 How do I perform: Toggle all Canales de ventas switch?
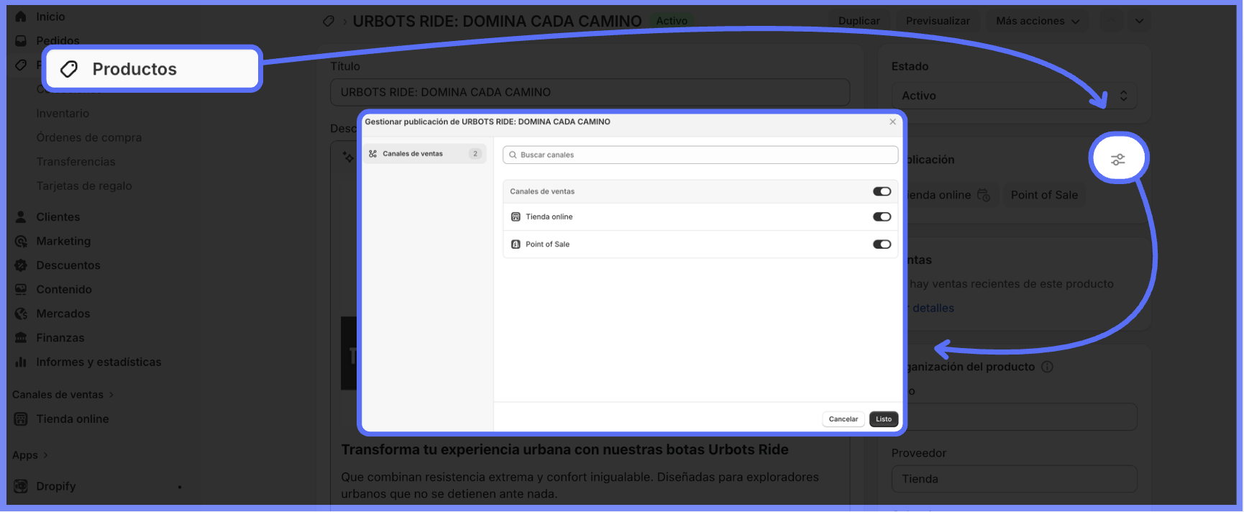point(882,191)
